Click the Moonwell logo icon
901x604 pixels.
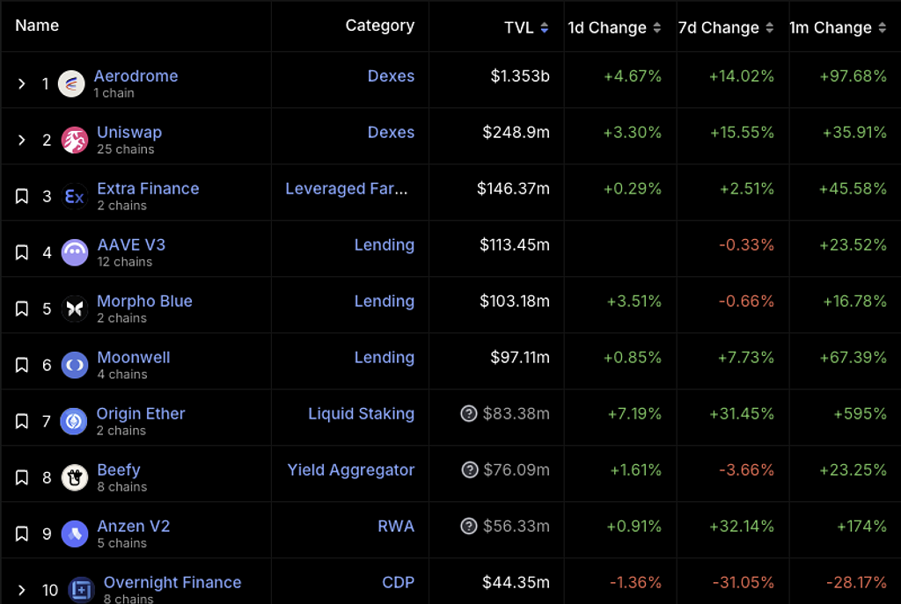coord(75,365)
